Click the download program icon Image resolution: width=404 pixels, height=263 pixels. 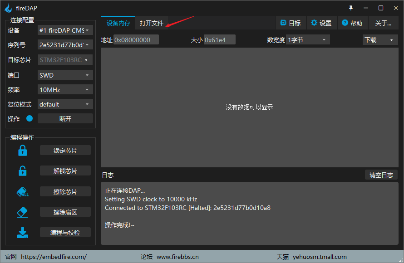pyautogui.click(x=22, y=233)
